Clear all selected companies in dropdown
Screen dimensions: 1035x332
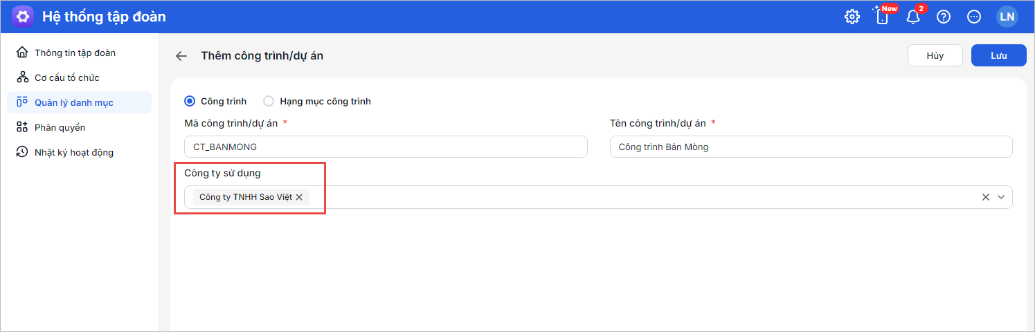[x=986, y=197]
